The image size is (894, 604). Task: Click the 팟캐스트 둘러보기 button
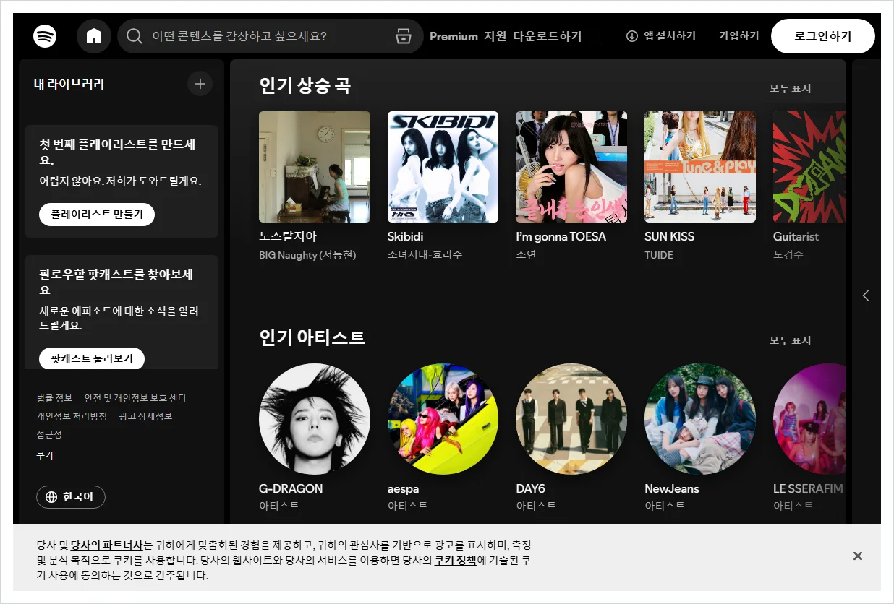point(92,358)
